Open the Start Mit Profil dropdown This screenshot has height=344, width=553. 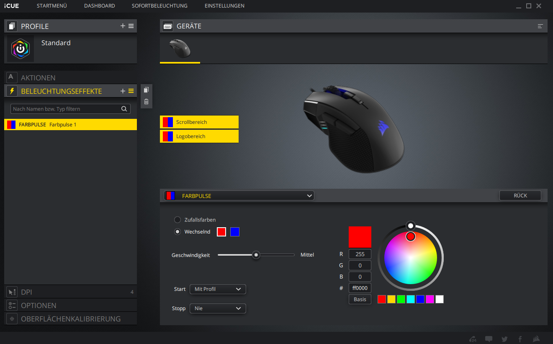[218, 289]
